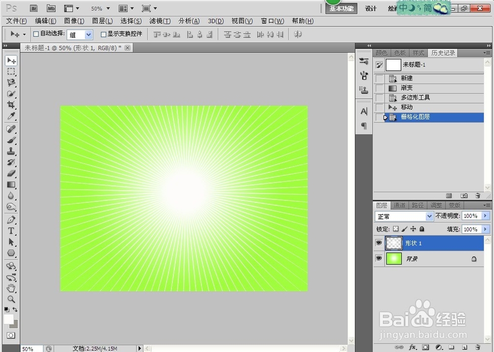Switch to the 通道 tab

400,205
